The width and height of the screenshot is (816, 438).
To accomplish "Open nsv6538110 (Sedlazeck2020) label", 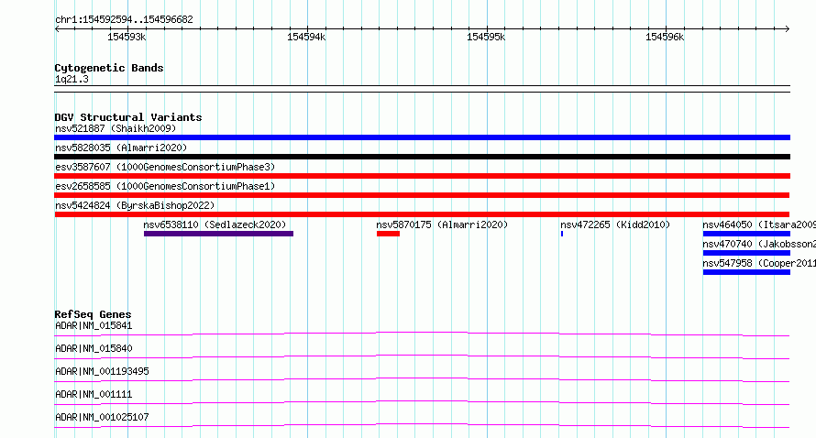I will click(x=215, y=224).
